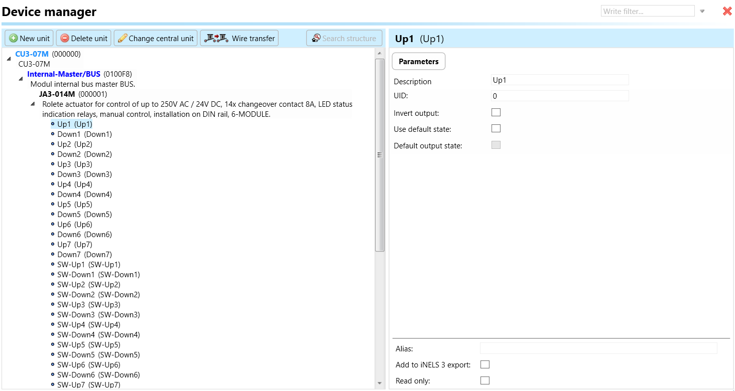The width and height of the screenshot is (735, 391).
Task: Click the Delete unit minus icon
Action: point(65,39)
